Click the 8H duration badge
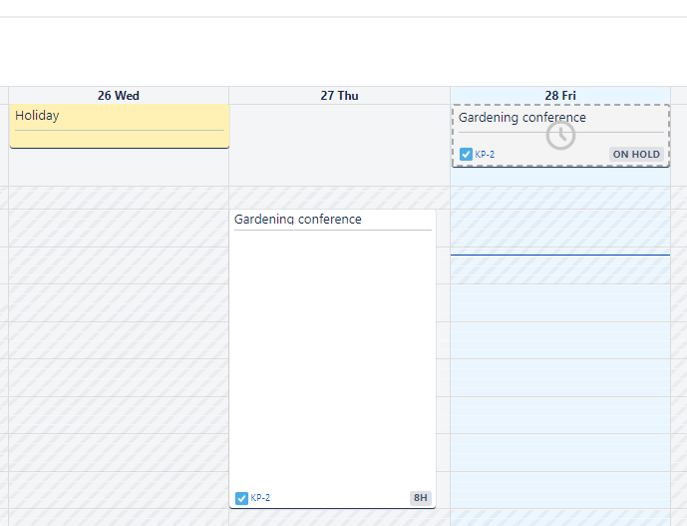 (420, 498)
